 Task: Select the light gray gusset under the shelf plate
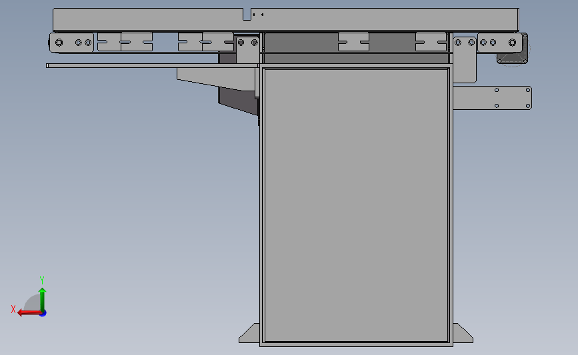pyautogui.click(x=215, y=79)
